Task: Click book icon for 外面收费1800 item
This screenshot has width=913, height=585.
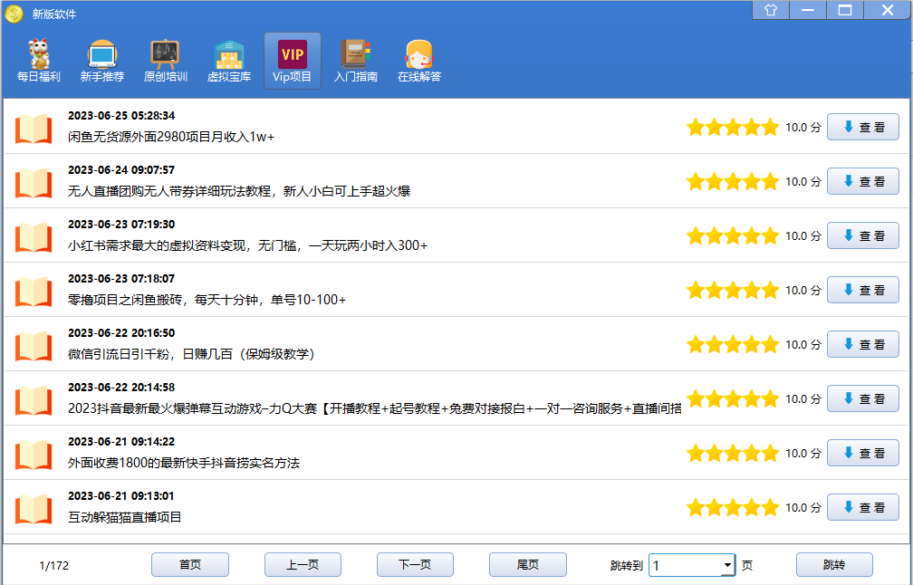Action: click(x=34, y=455)
